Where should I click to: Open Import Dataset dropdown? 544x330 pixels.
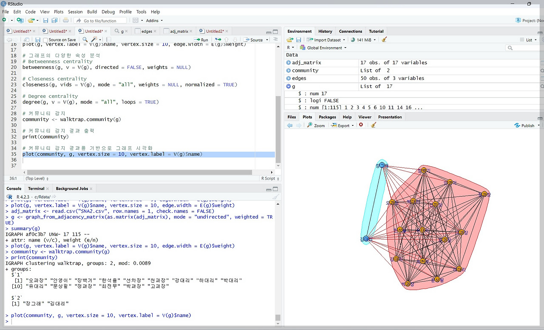click(x=326, y=40)
